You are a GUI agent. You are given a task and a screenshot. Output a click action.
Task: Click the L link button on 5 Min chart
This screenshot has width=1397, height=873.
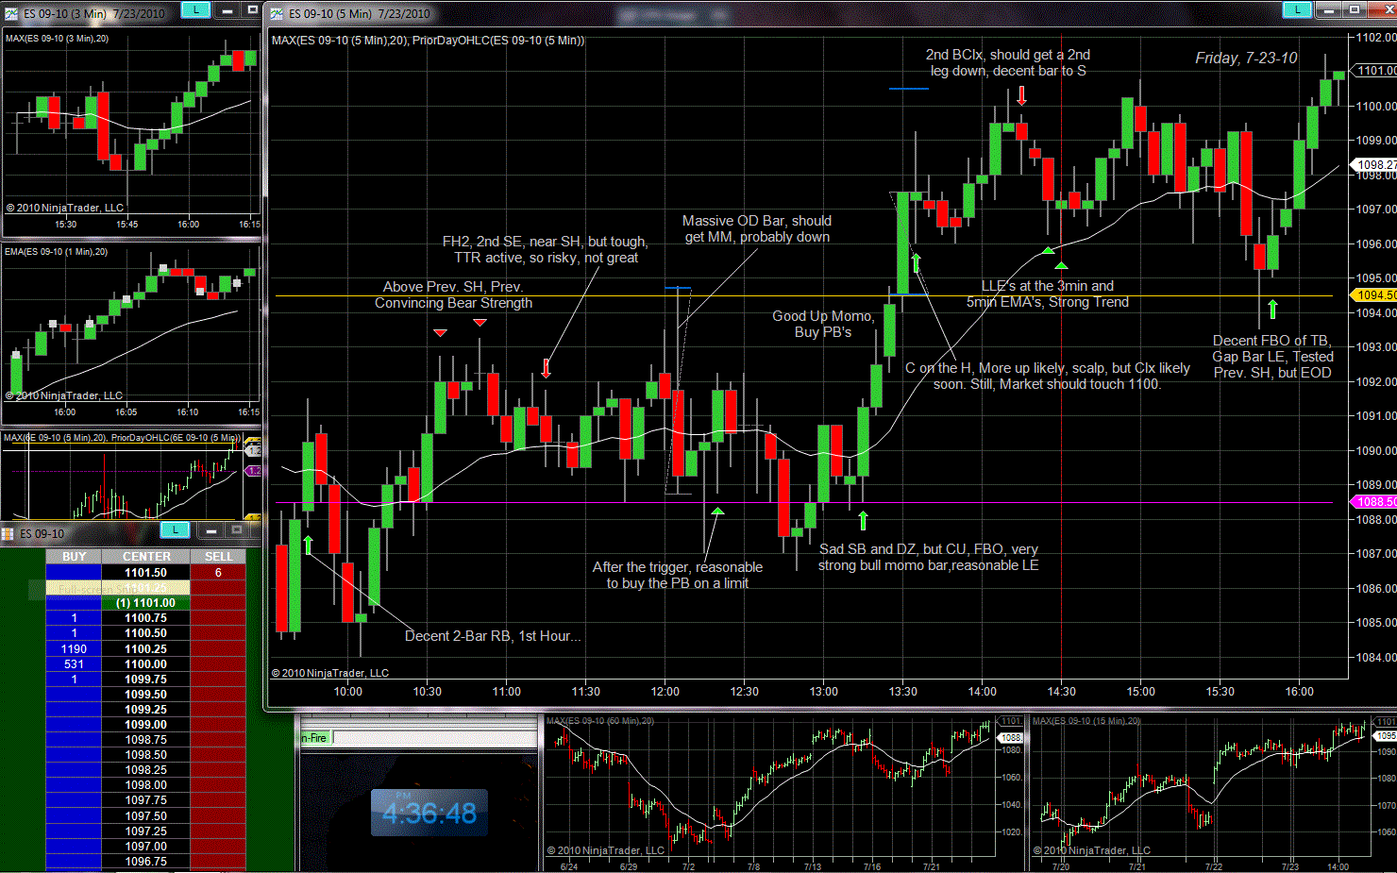[x=1297, y=9]
